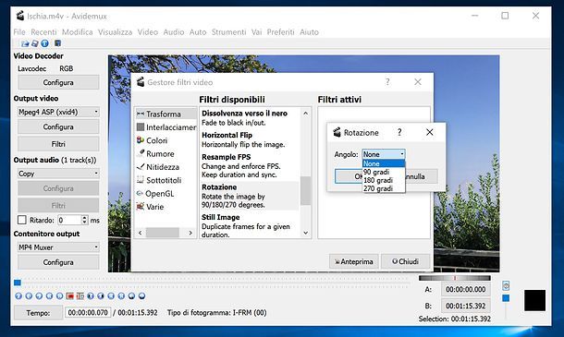
Task: Select the Rotazione filter entry
Action: pos(250,196)
